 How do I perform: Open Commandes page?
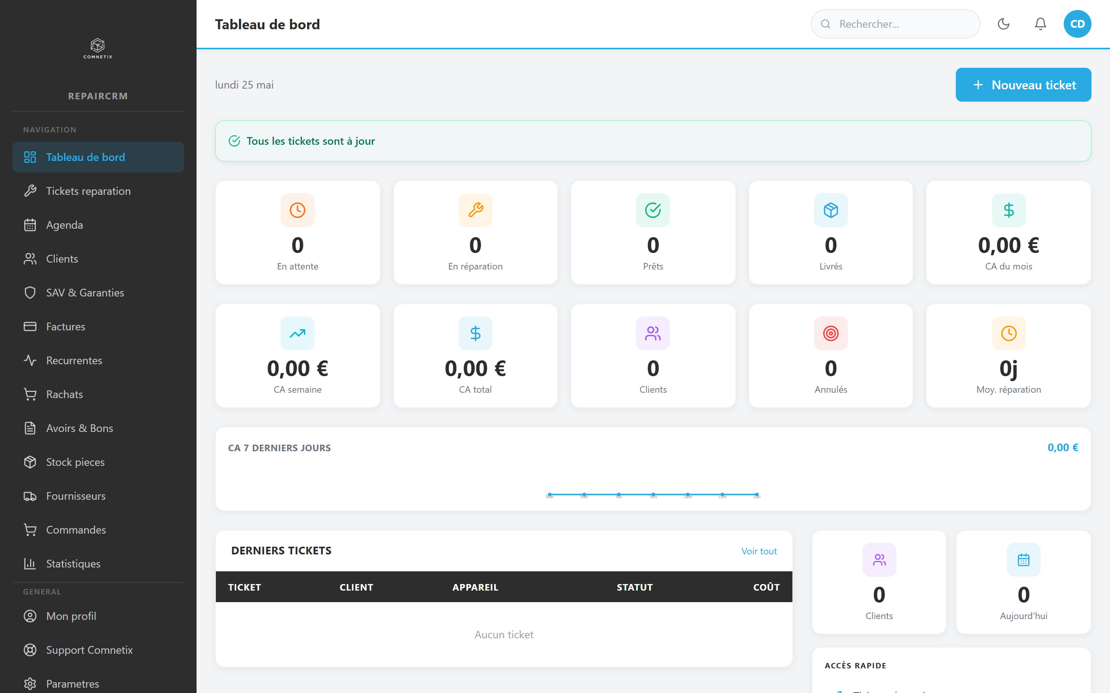(98, 530)
